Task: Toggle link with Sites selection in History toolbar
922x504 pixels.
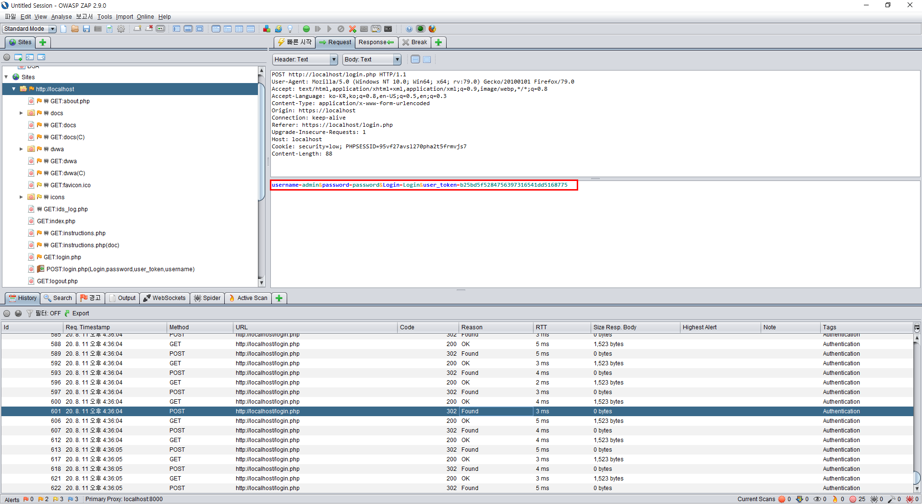Action: coord(18,313)
